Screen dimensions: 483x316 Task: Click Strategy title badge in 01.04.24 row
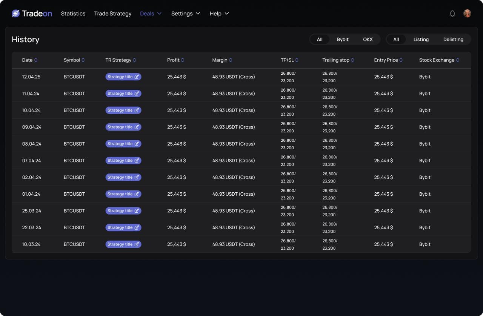120,194
